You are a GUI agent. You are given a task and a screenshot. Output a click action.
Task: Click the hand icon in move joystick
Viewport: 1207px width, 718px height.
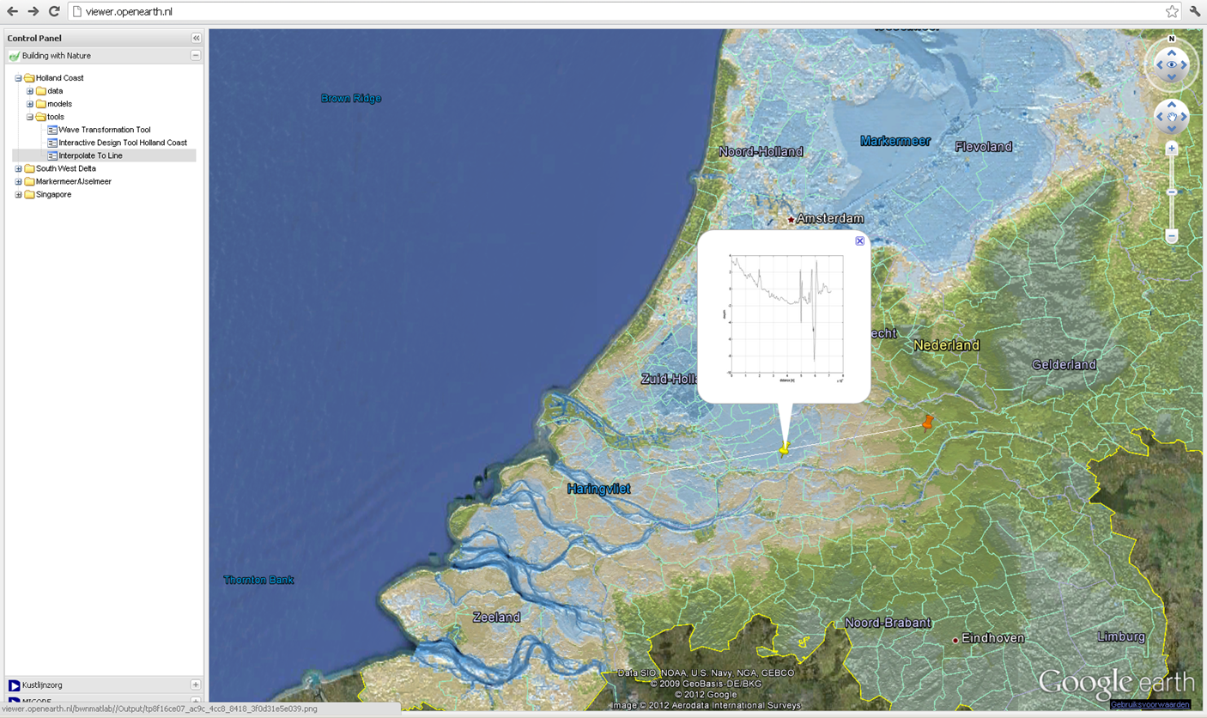click(x=1172, y=117)
